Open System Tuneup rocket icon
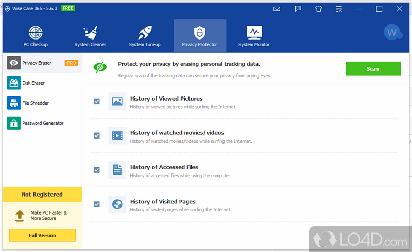Screen dimensions: 412x252 click(x=145, y=36)
